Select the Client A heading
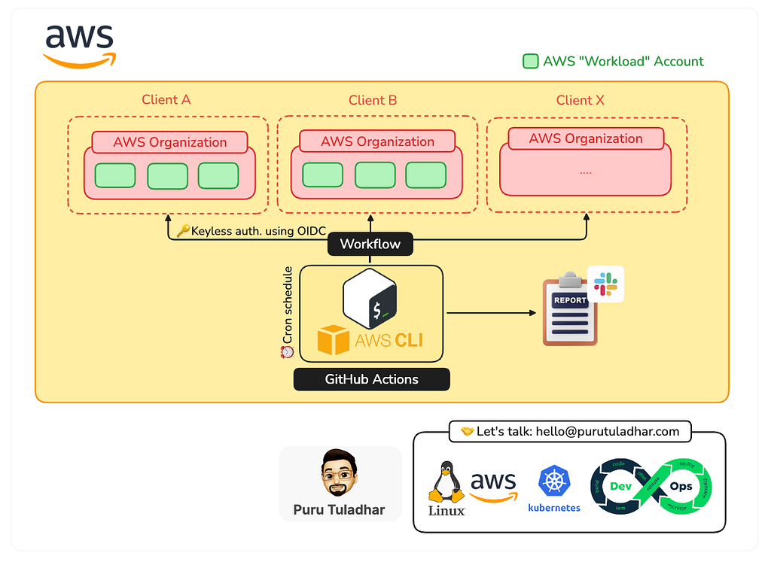The image size is (771, 562). 166,100
